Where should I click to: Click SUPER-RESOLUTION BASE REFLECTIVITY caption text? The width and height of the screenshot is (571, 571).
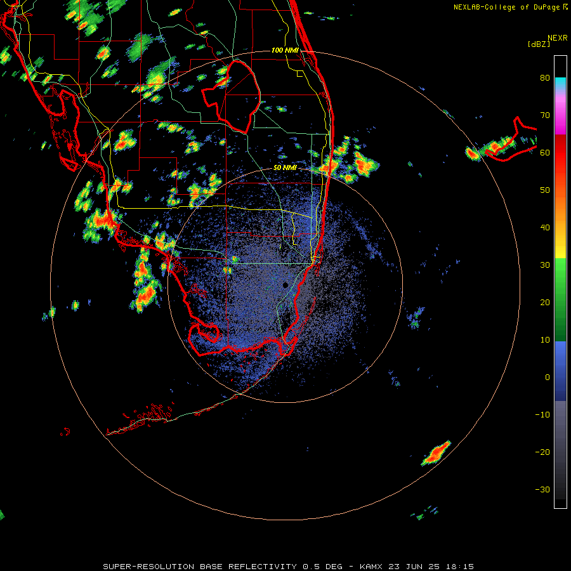coord(200,567)
